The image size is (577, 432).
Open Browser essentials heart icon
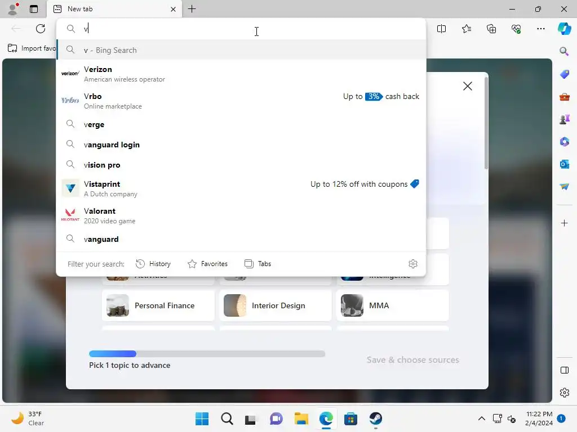coord(516,29)
